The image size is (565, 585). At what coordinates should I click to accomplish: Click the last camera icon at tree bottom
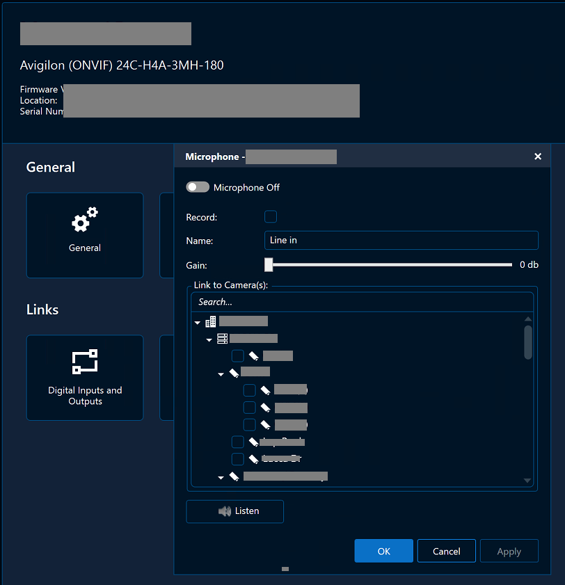[x=234, y=477]
